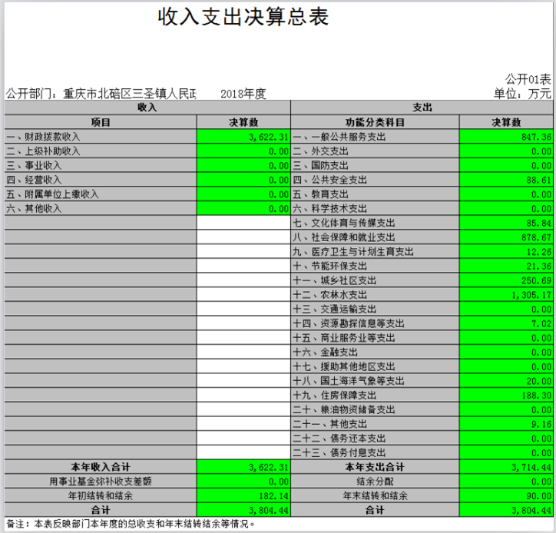This screenshot has width=556, height=533.
Task: Select the 三、事业收入 cell
Action: (x=101, y=165)
